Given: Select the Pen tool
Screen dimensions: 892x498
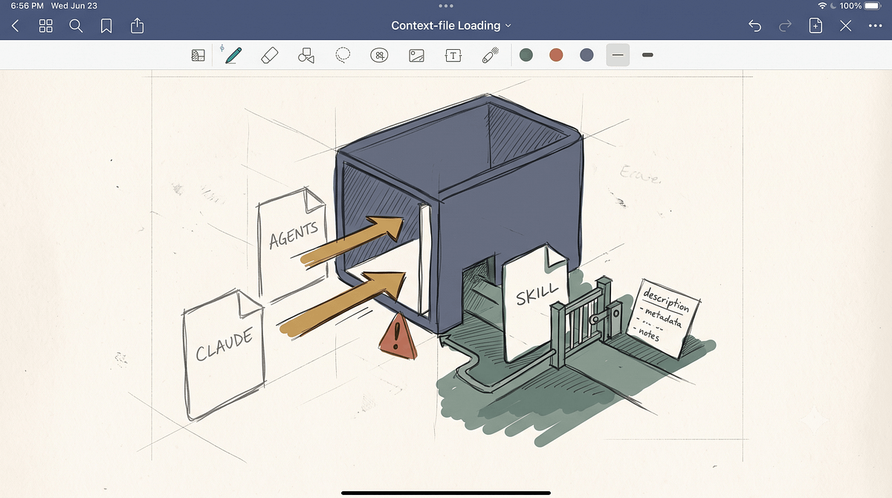Looking at the screenshot, I should click(233, 55).
